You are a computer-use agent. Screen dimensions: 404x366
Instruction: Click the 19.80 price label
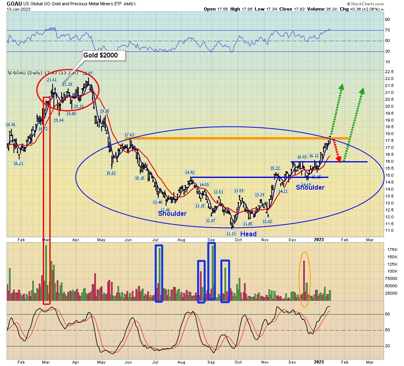click(71, 114)
